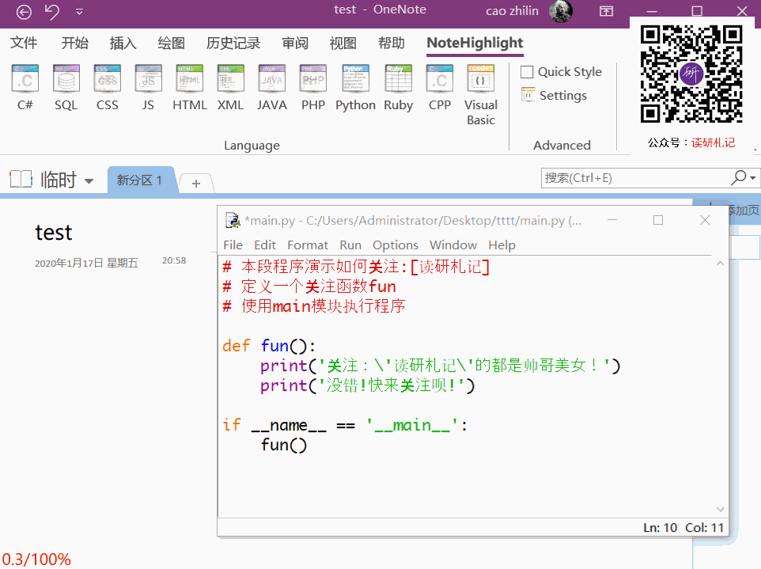
Task: Open the File menu in the main.py editor
Action: [x=233, y=245]
